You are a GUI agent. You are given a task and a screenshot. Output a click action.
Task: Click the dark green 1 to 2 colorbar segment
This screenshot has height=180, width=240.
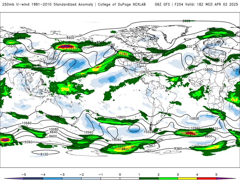[149, 178]
